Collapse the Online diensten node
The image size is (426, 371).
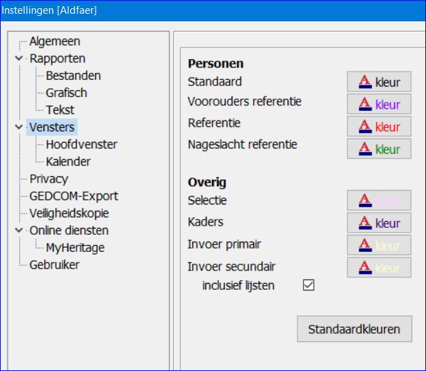coord(19,231)
